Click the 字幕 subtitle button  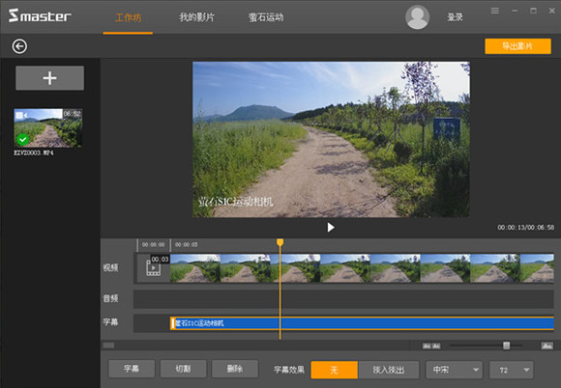coord(132,369)
